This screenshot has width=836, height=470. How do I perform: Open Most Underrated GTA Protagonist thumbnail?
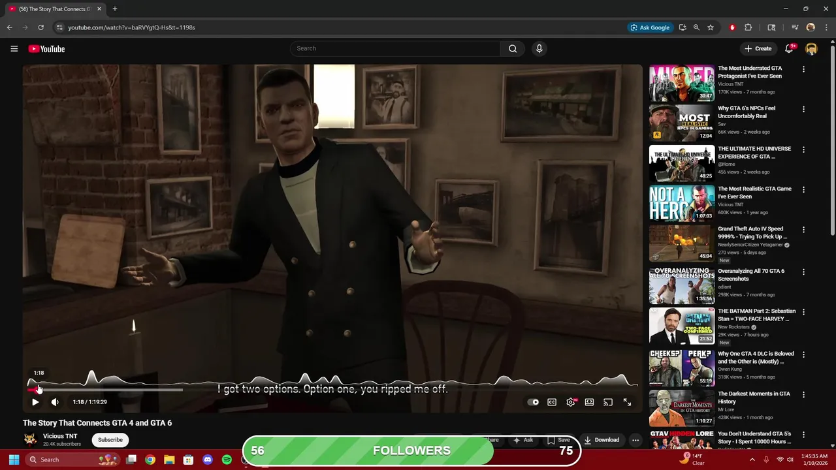(x=682, y=83)
